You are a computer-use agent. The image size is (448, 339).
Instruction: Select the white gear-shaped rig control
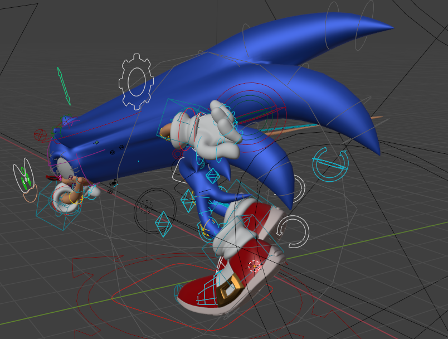(137, 82)
